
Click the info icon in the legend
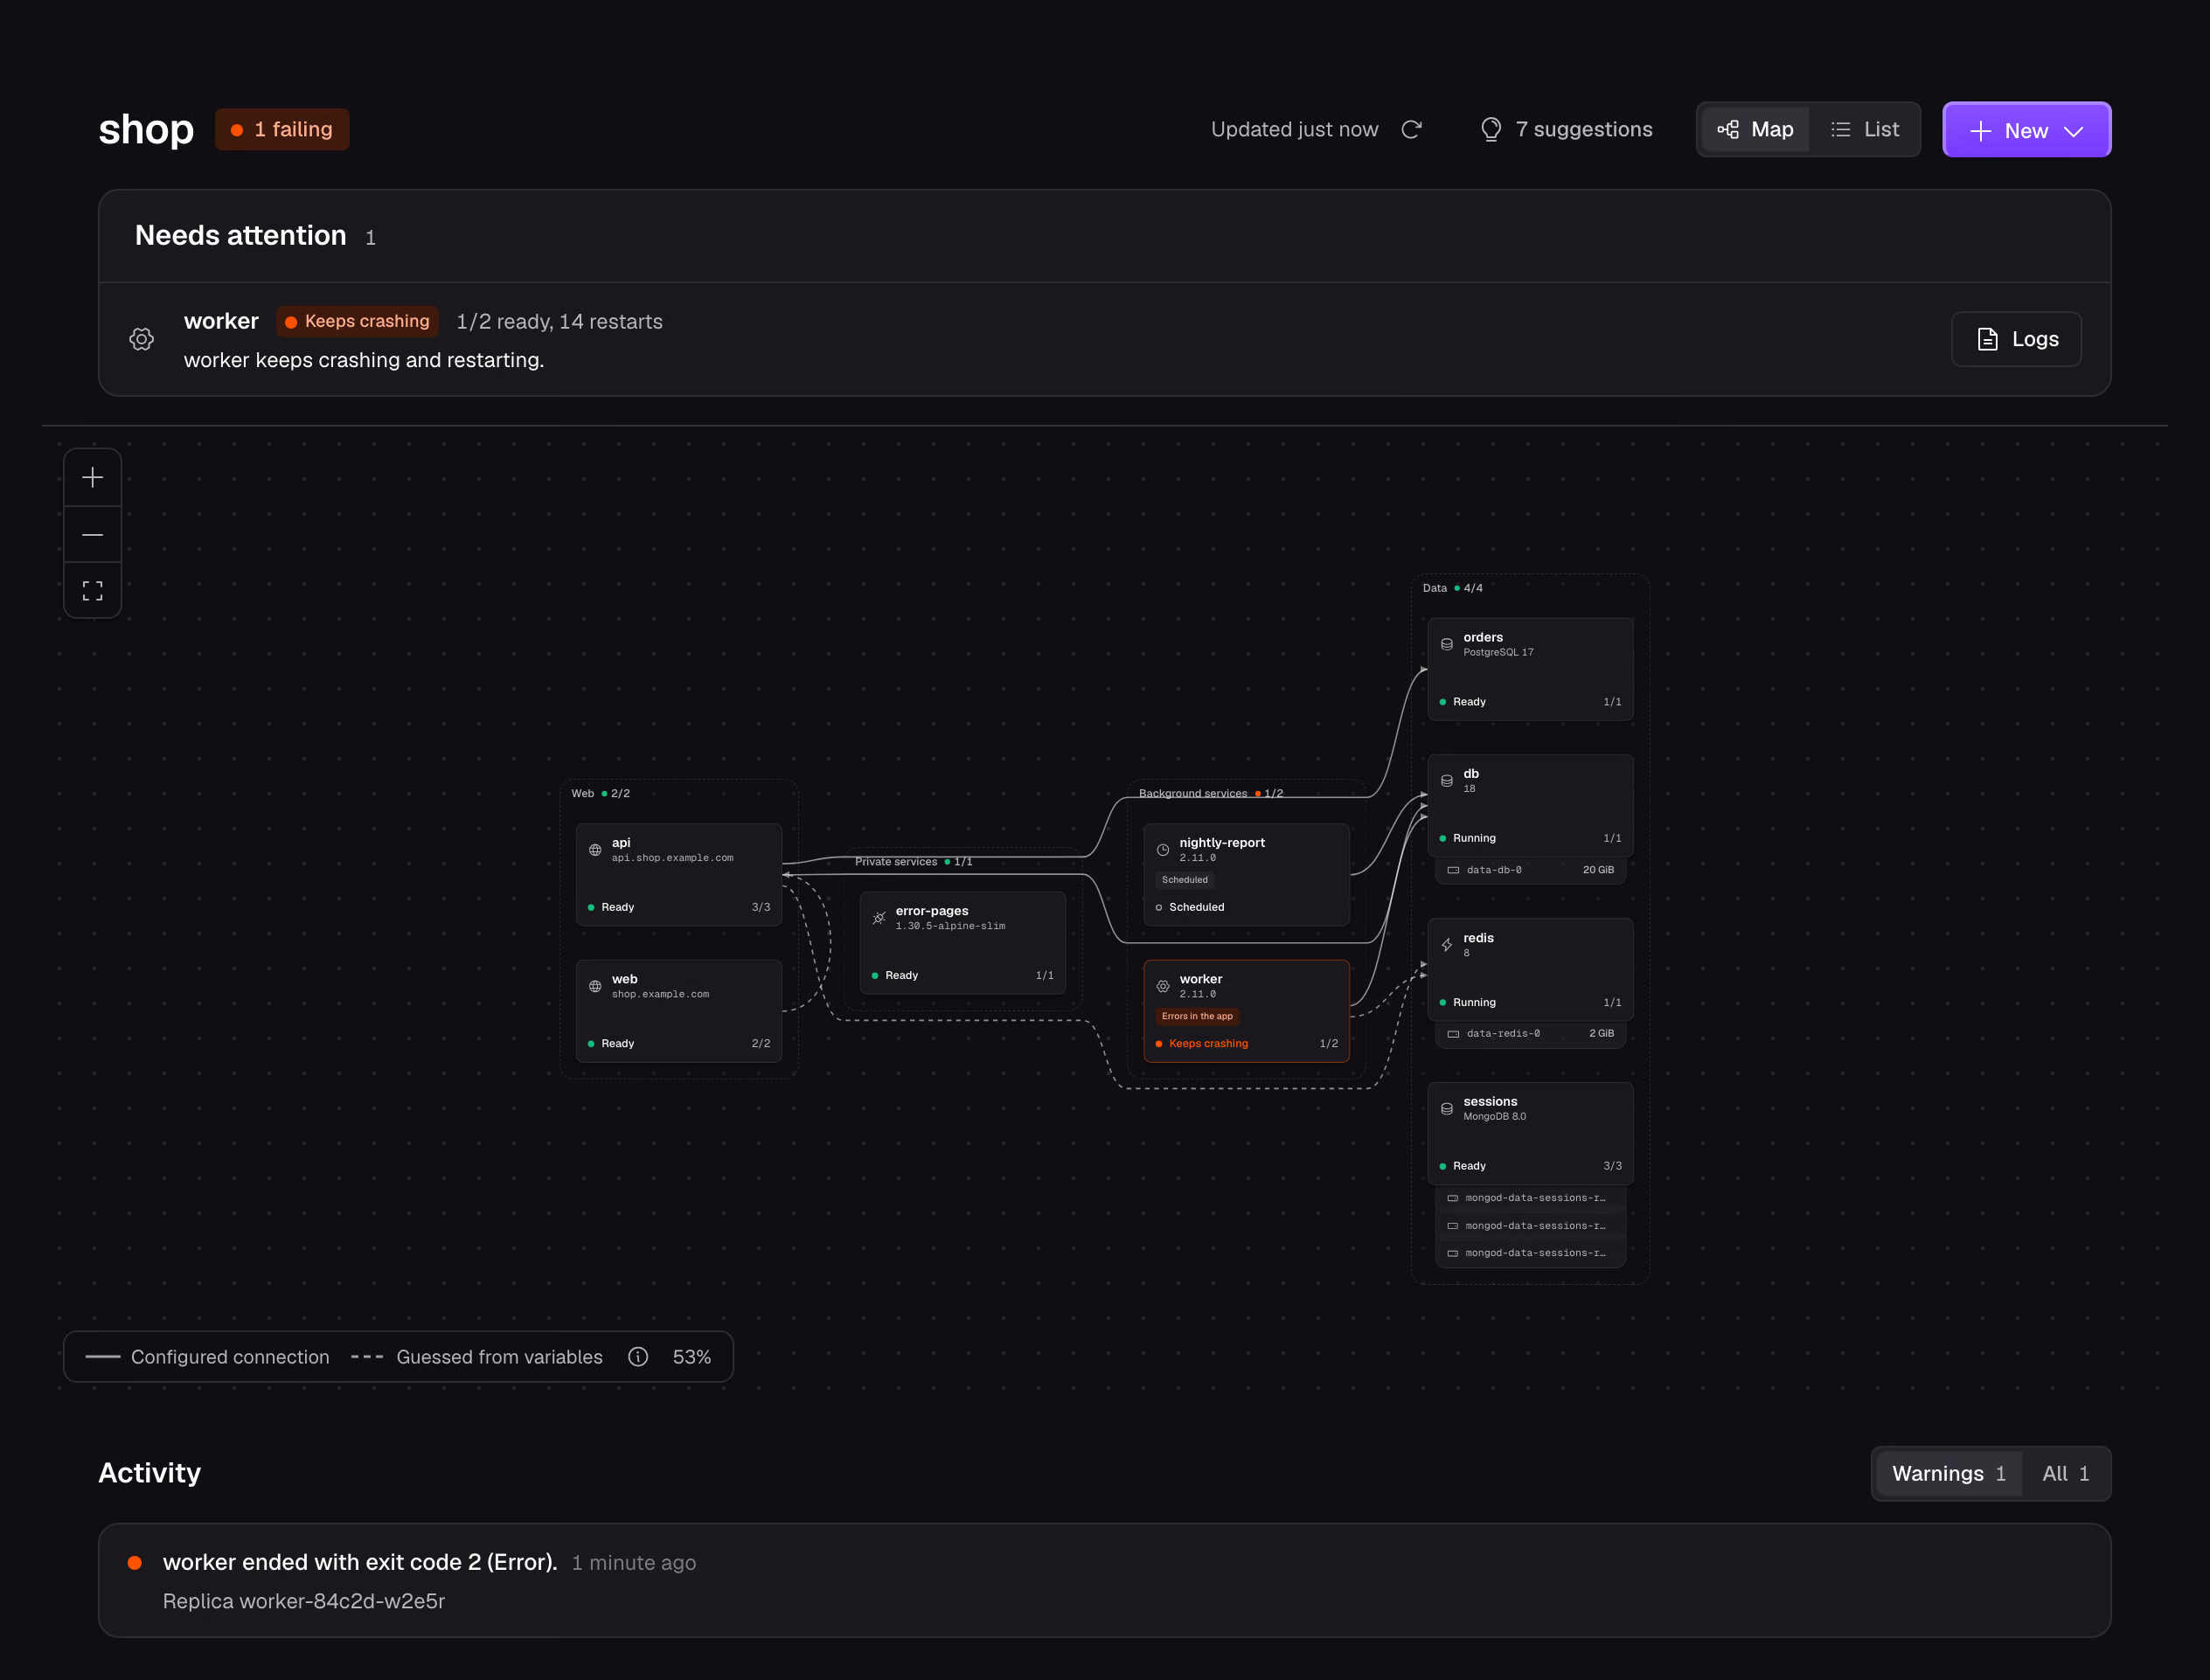pos(638,1357)
